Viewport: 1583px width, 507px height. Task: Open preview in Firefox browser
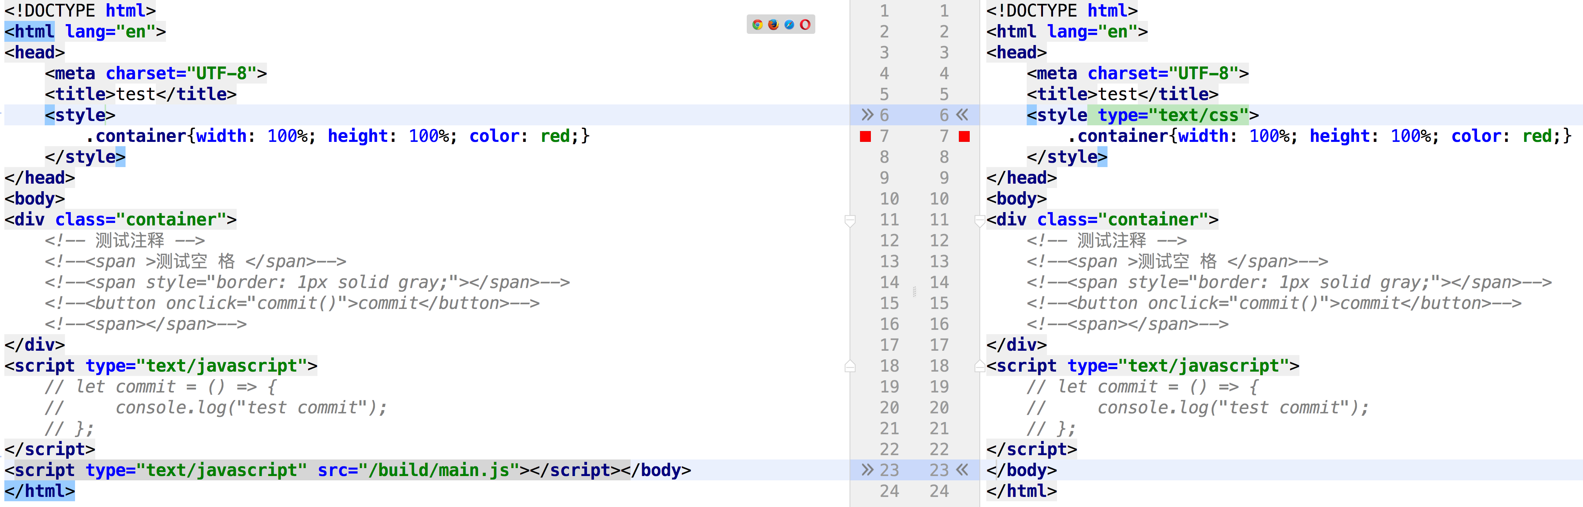point(774,24)
